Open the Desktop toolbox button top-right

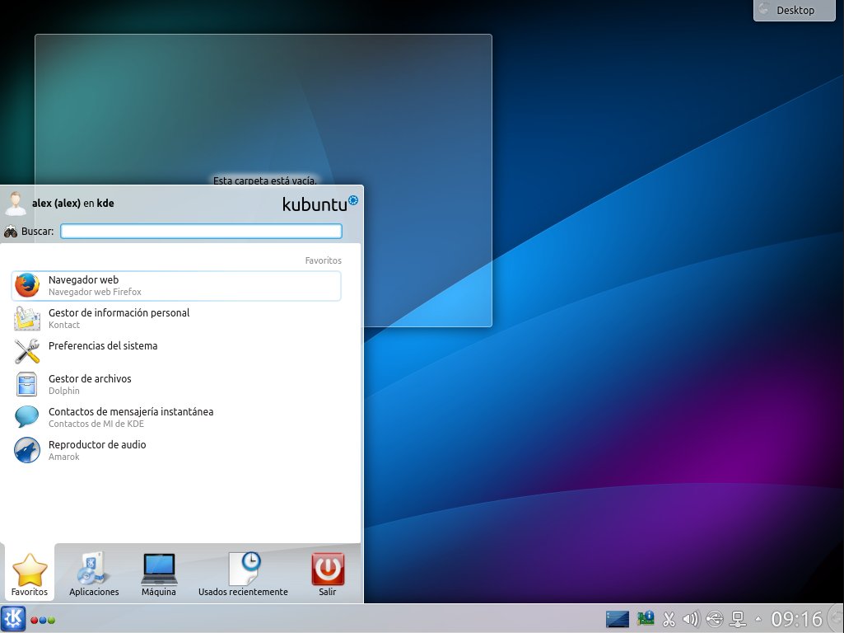click(x=795, y=10)
